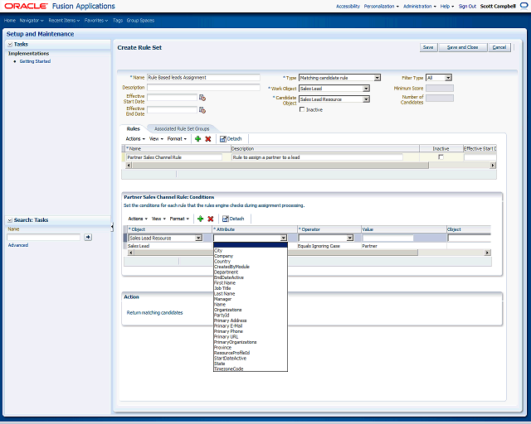This screenshot has width=531, height=424.
Task: Detach the Conditions table
Action: [x=233, y=219]
